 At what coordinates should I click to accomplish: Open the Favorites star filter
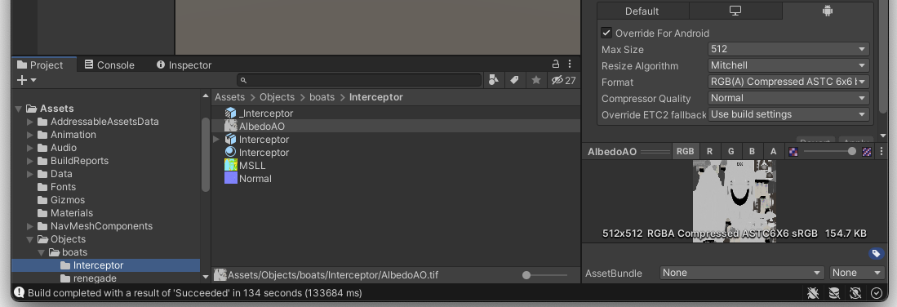coord(536,80)
